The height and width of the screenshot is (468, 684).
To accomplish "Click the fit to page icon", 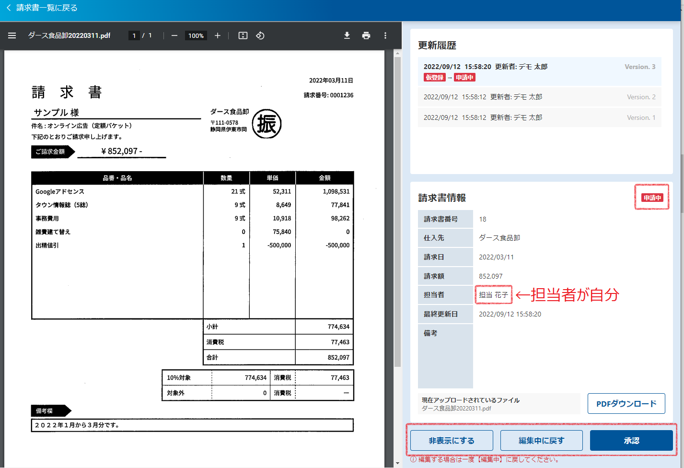I will (x=243, y=35).
